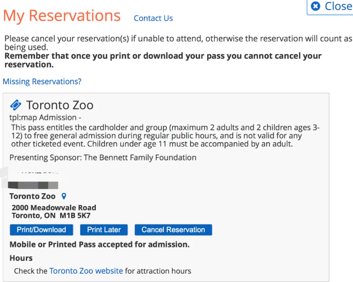The image size is (353, 282).
Task: Click the map pin location icon
Action: tap(63, 196)
